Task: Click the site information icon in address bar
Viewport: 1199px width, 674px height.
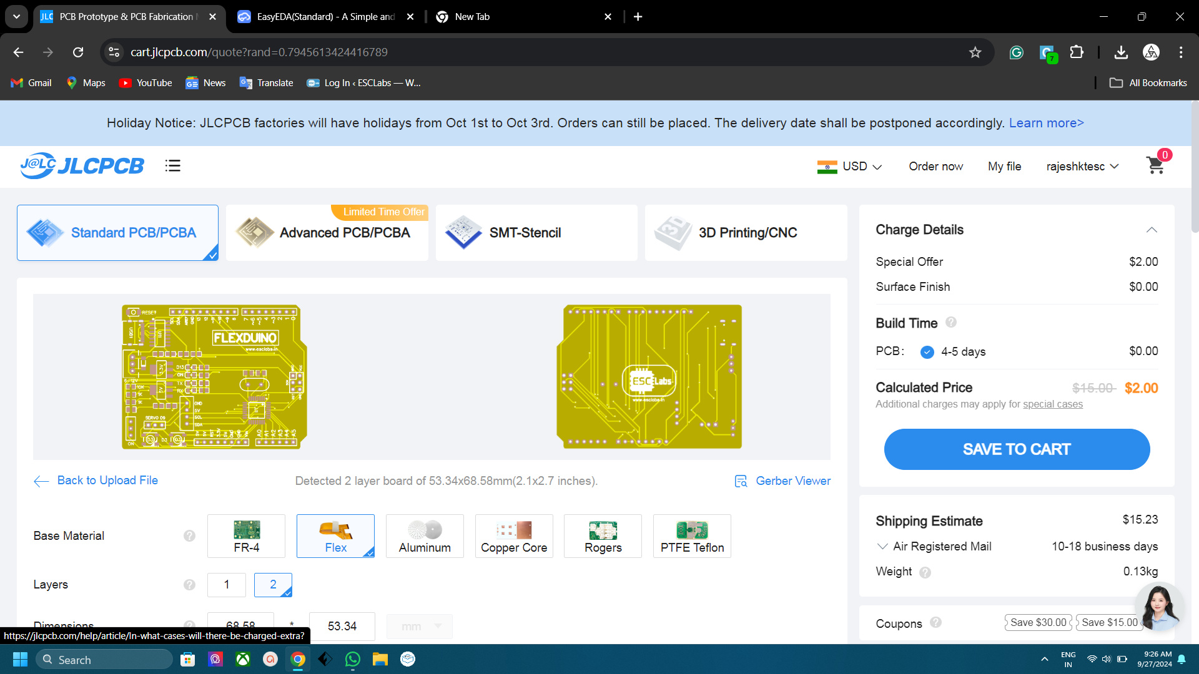Action: click(x=114, y=52)
